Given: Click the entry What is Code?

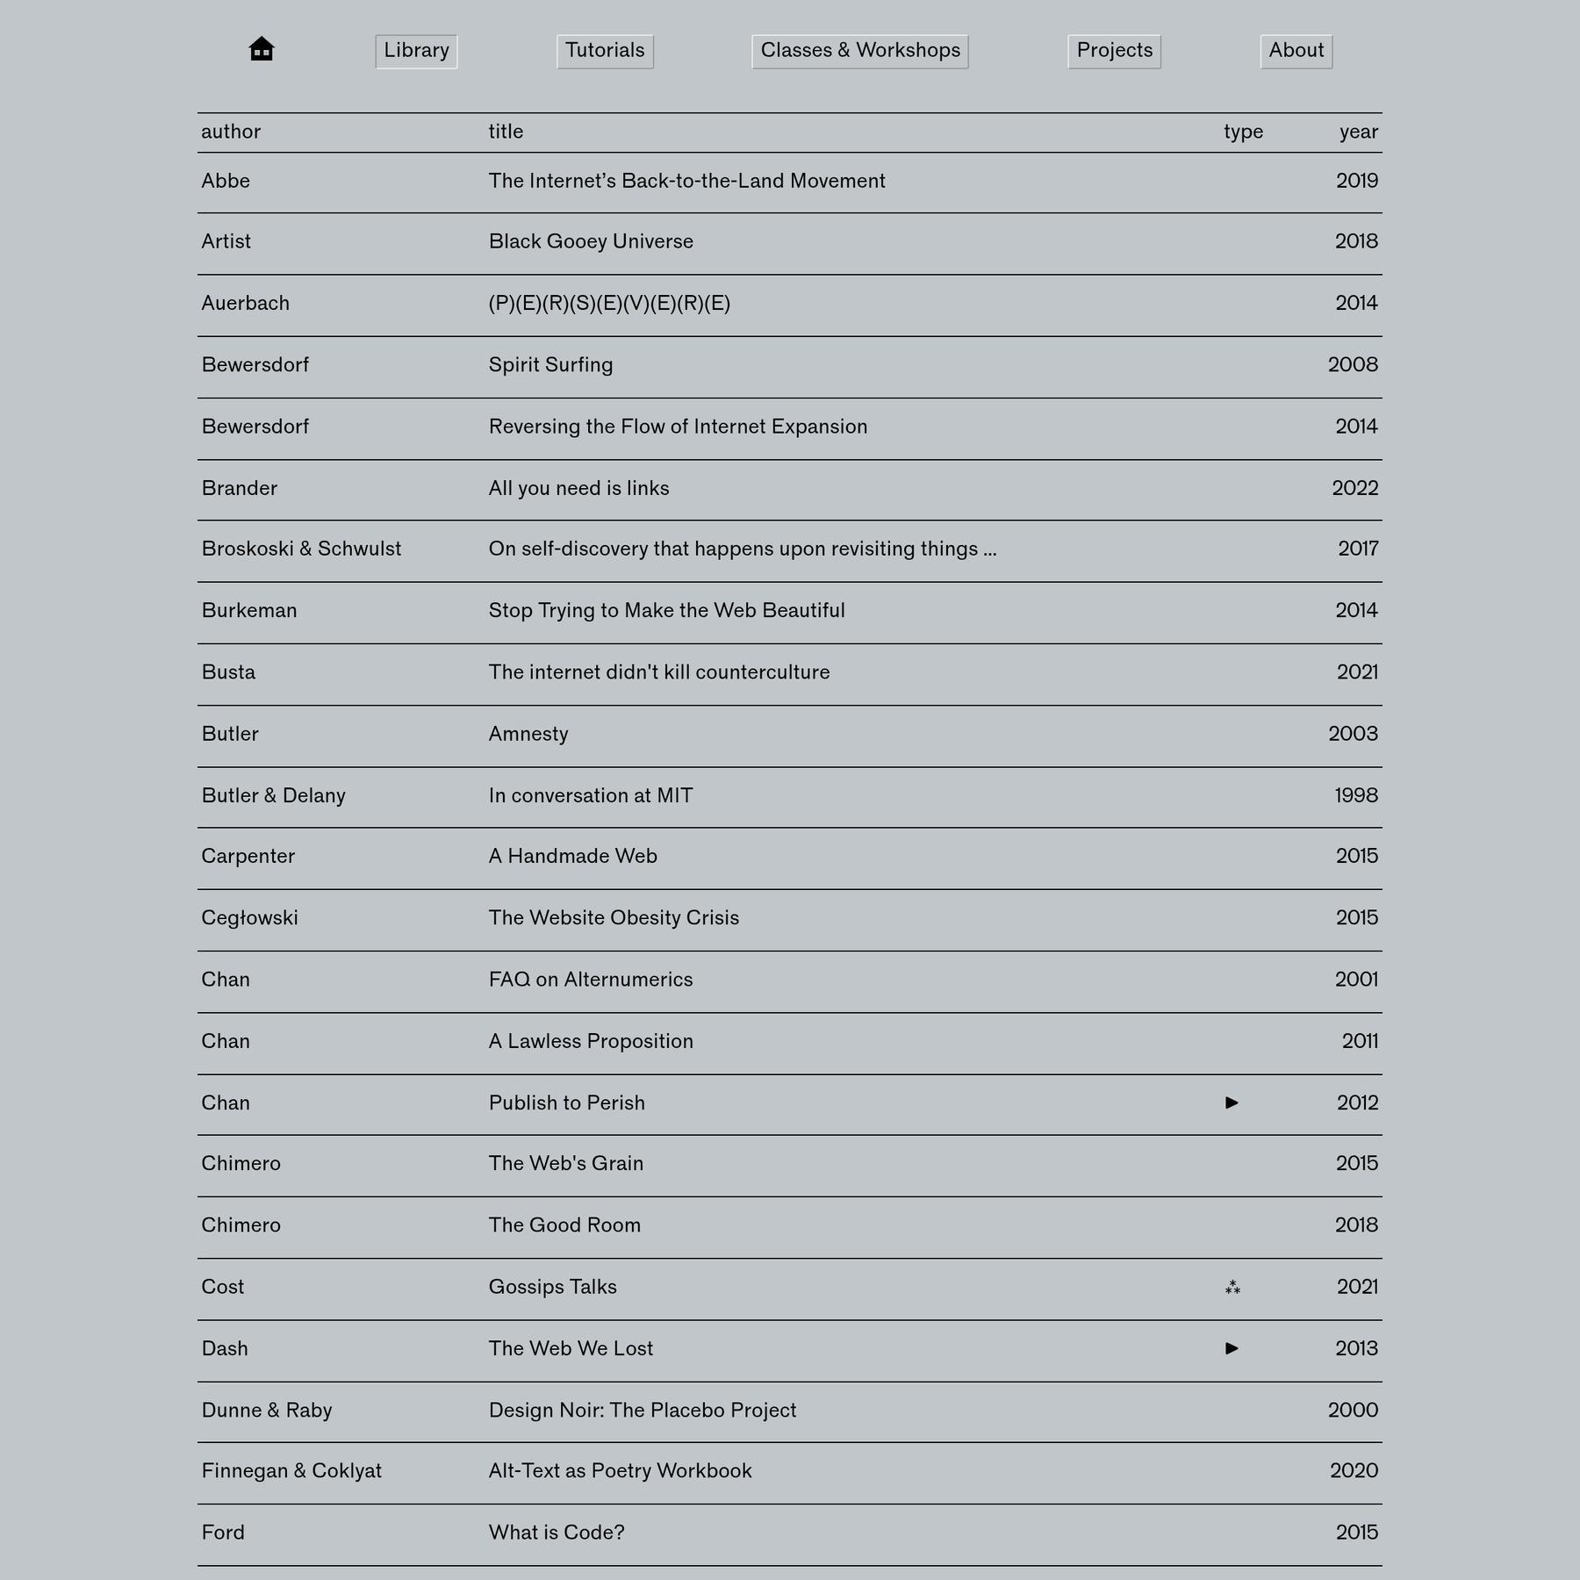Looking at the screenshot, I should coord(557,1532).
